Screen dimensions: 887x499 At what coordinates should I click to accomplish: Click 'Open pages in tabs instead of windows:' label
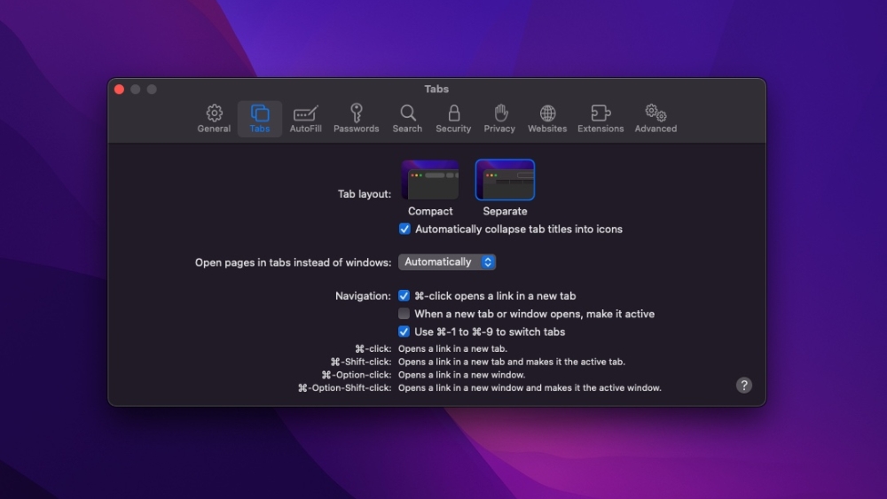tap(293, 262)
